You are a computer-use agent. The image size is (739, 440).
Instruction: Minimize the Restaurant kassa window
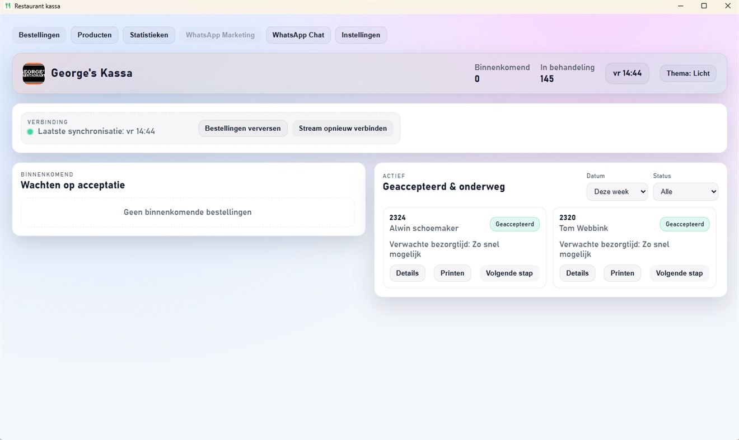681,6
